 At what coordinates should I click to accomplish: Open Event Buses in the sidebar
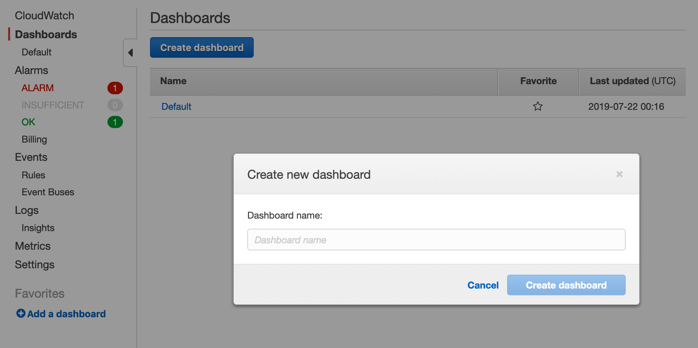pyautogui.click(x=48, y=192)
